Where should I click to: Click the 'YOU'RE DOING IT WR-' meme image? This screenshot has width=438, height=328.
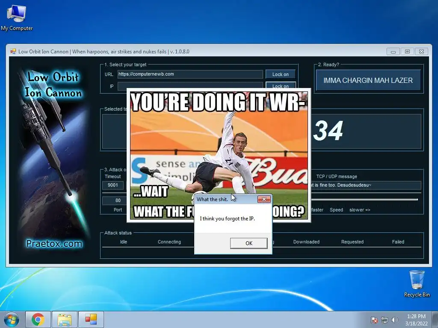point(219,155)
